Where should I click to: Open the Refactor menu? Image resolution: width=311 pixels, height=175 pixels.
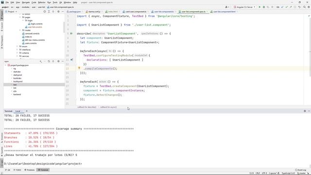coord(42,2)
